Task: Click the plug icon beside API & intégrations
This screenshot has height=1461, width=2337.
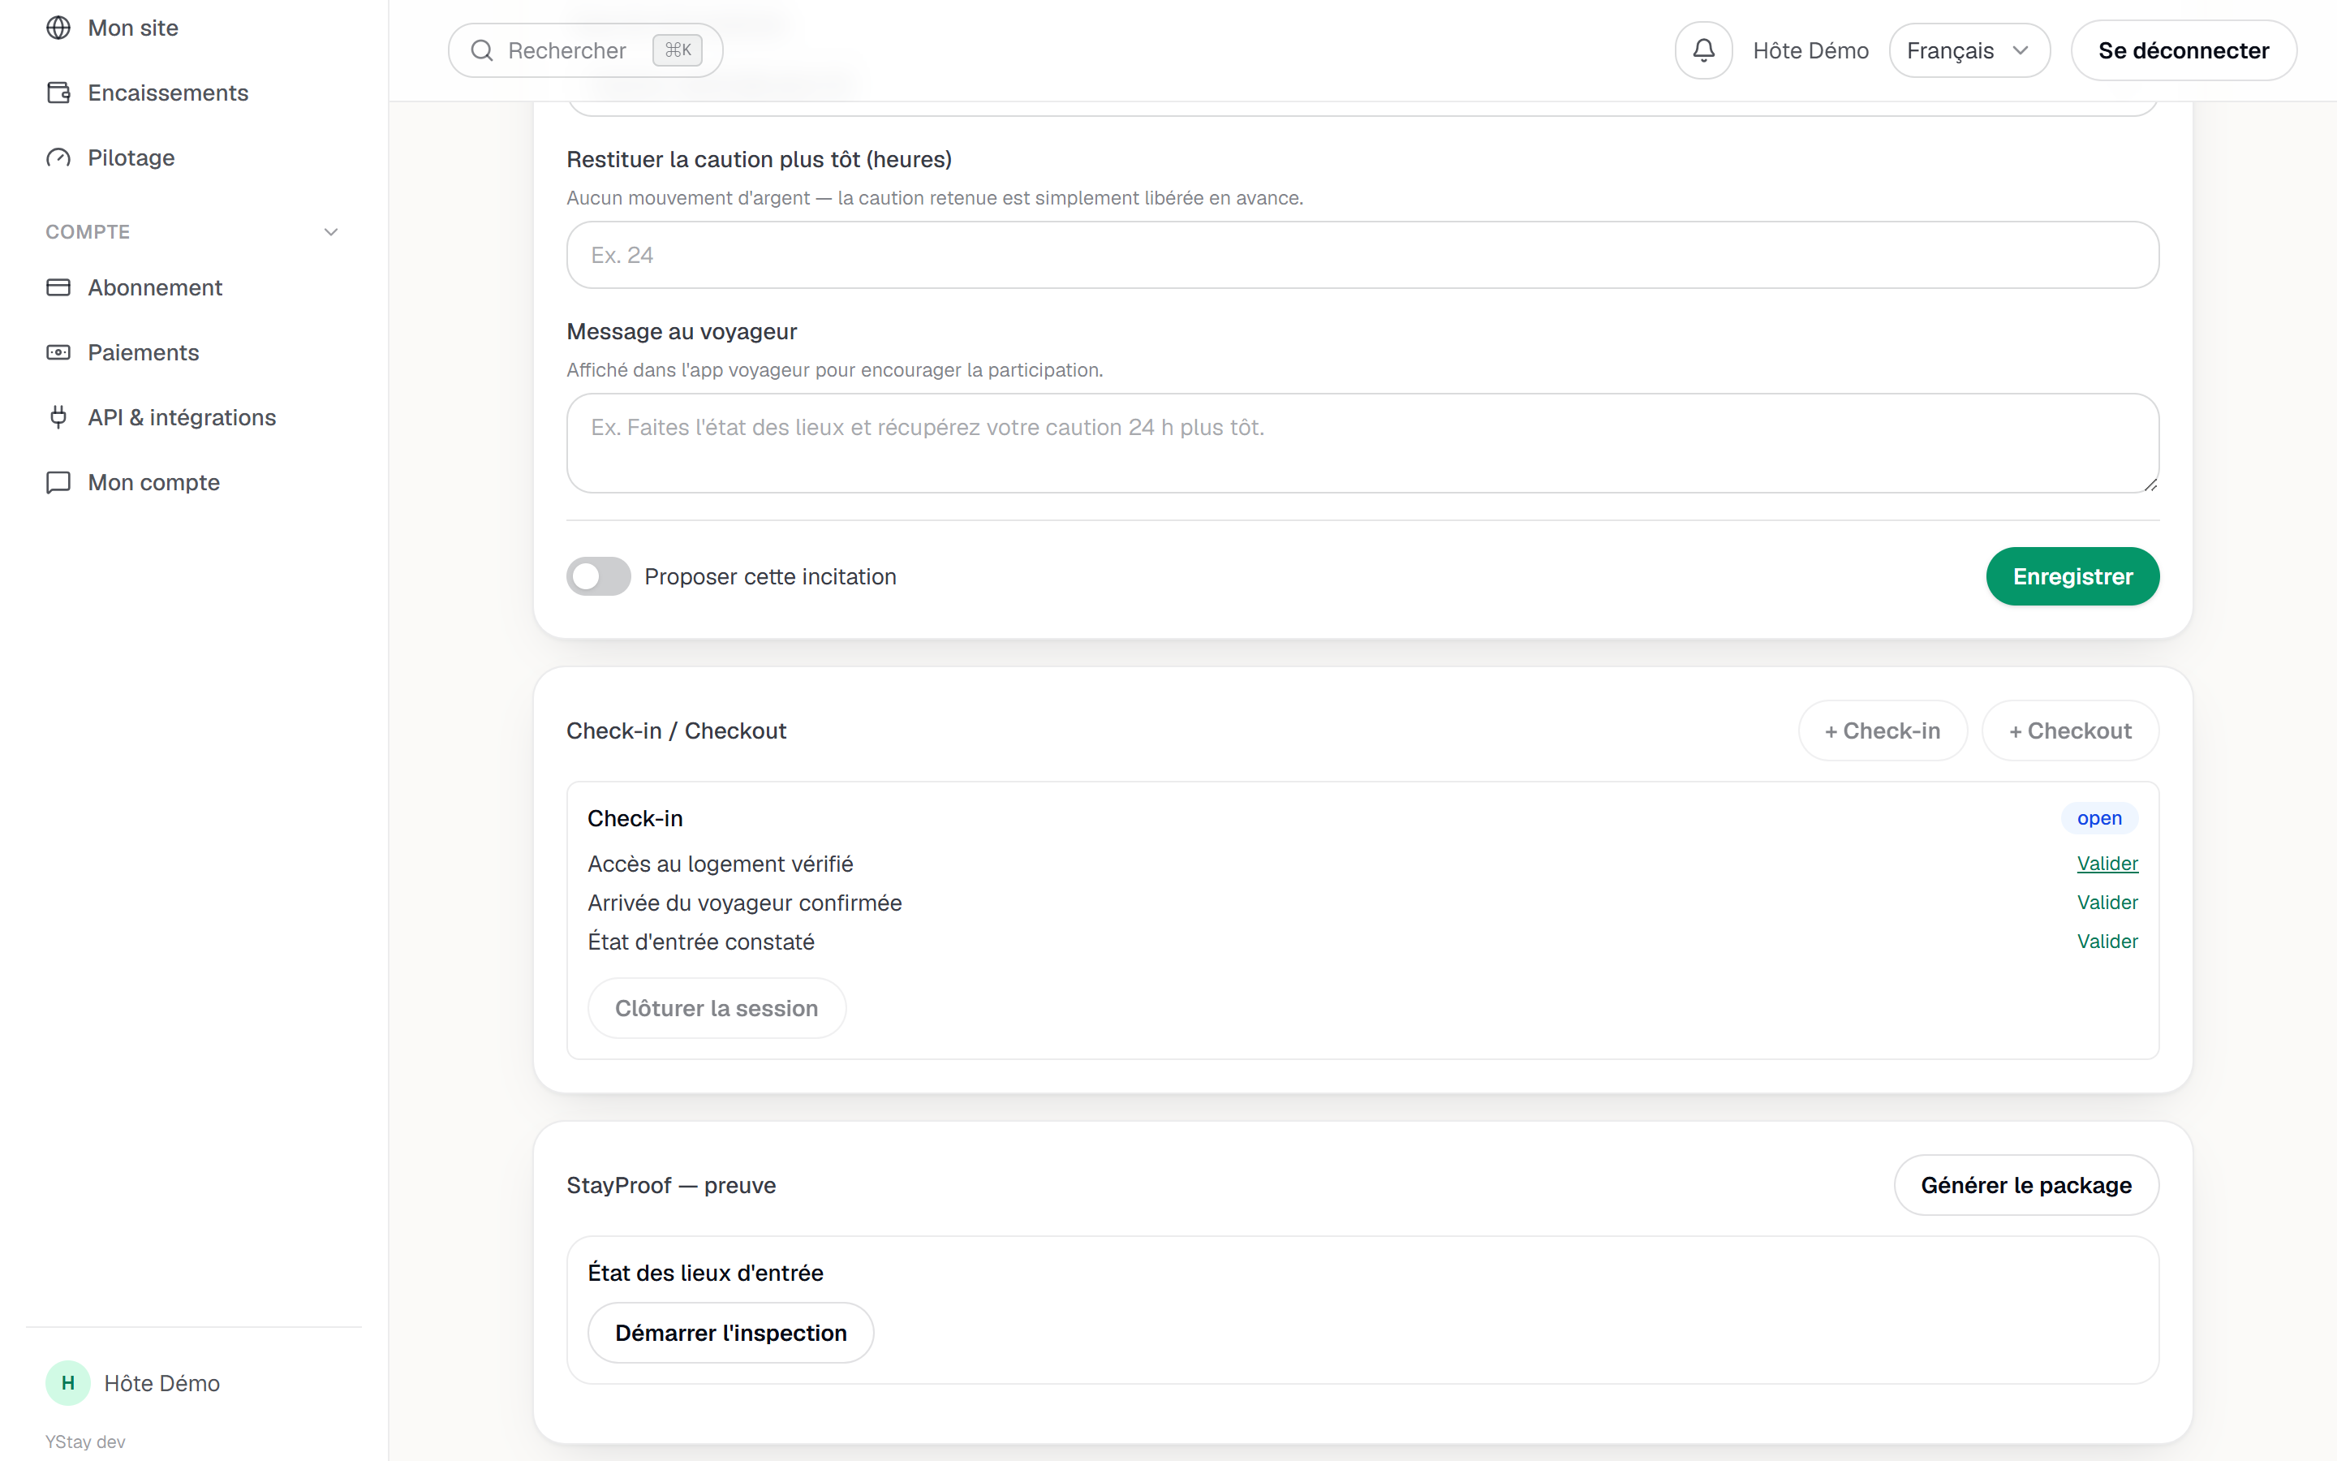Action: [x=59, y=417]
